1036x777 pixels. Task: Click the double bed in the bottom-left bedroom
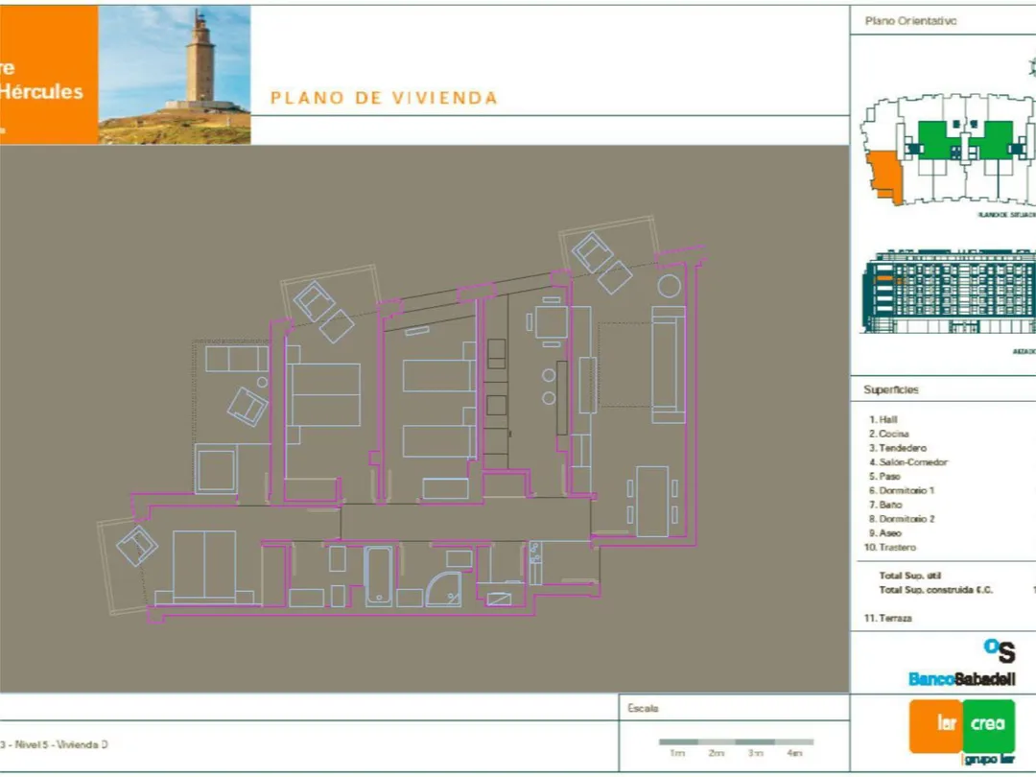point(203,566)
